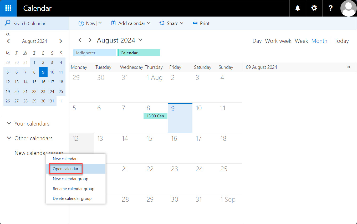
Task: Click the New event plus icon
Action: 81,23
